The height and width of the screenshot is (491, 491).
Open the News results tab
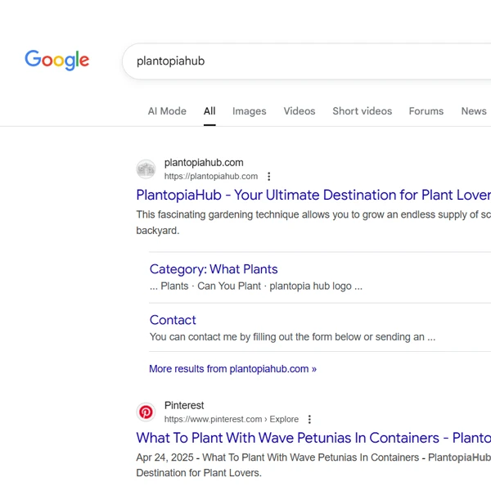click(x=473, y=111)
